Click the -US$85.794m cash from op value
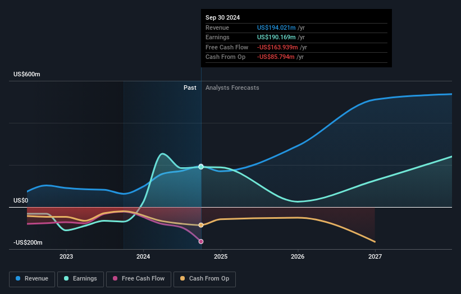Screen dimensions: 461x294 point(276,57)
